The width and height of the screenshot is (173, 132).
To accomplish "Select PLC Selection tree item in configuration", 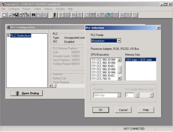I will pos(20,36).
